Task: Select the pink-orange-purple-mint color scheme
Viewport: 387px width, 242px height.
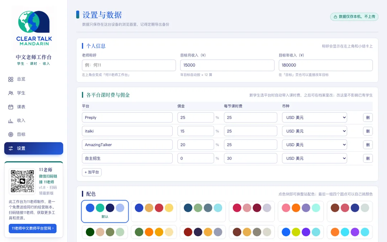Action: (301, 212)
